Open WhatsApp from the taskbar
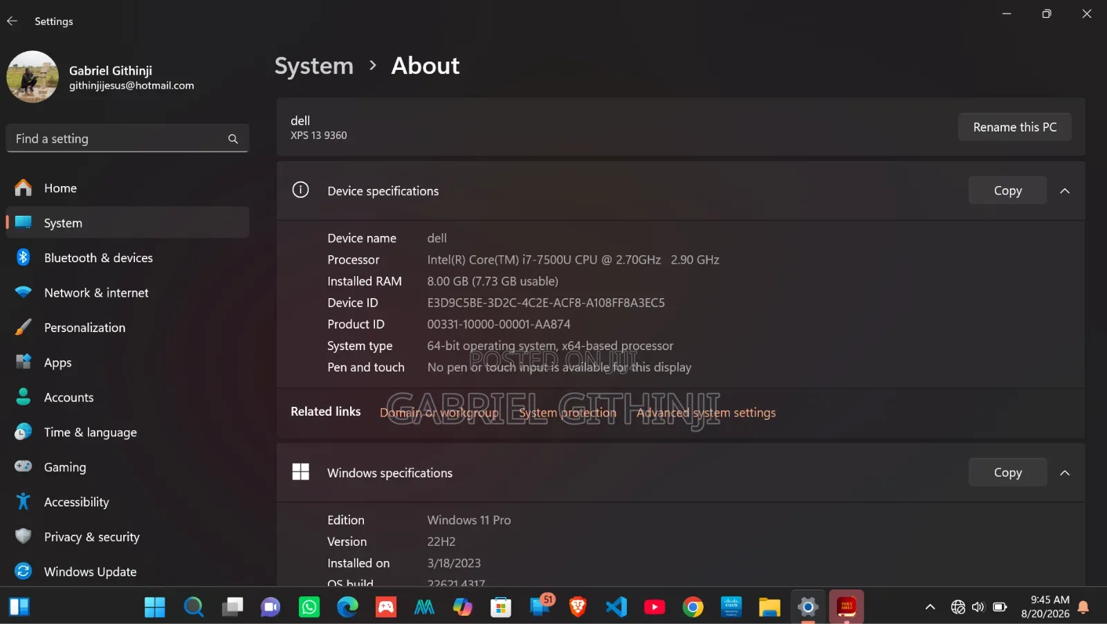The width and height of the screenshot is (1107, 624). point(309,607)
